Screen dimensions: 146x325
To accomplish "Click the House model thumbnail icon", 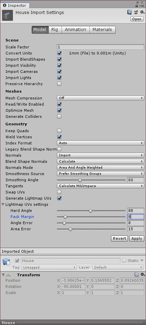I will (7, 15).
